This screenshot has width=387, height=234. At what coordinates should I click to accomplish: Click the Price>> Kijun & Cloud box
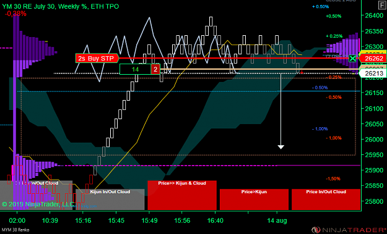coord(182,195)
